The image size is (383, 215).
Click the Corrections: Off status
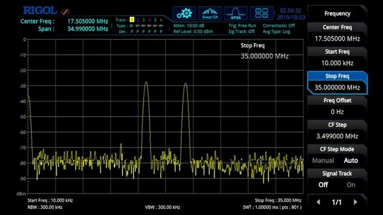pos(279,25)
